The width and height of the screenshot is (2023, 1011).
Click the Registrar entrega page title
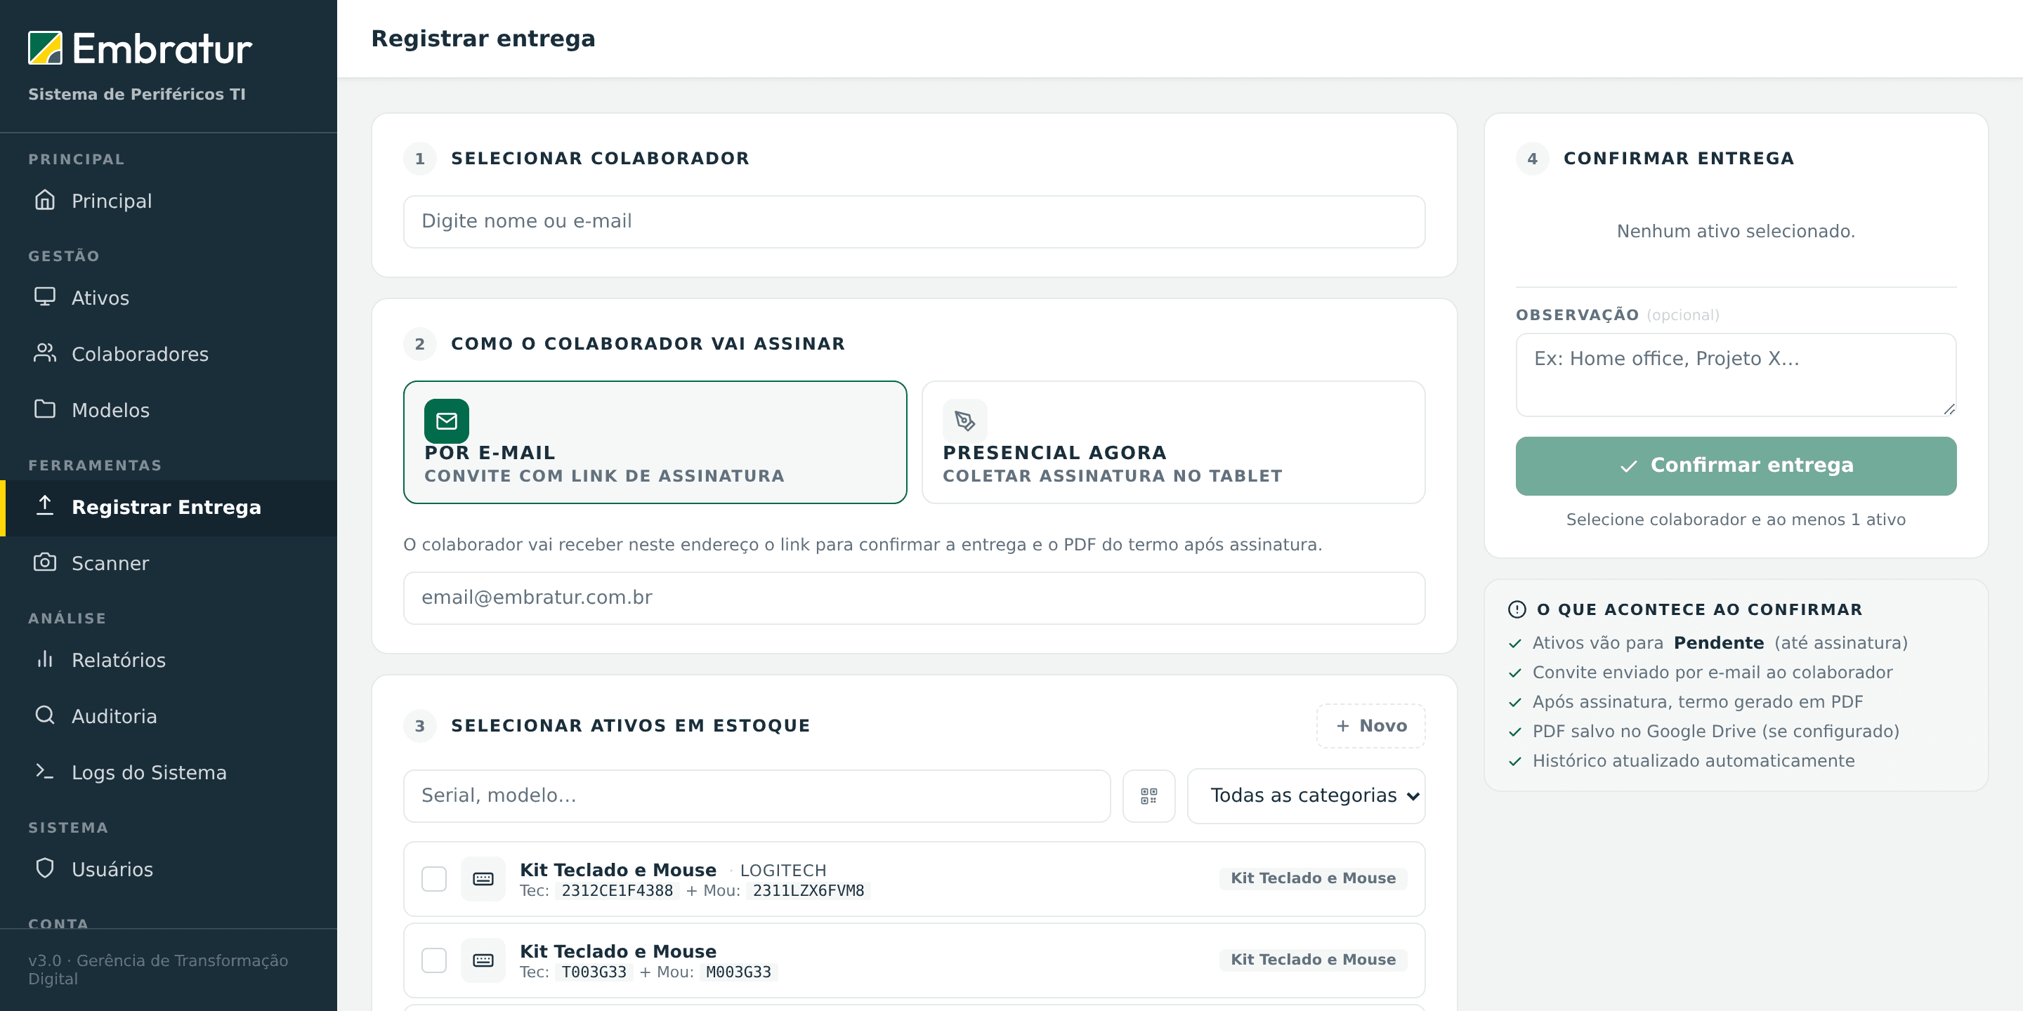point(483,38)
